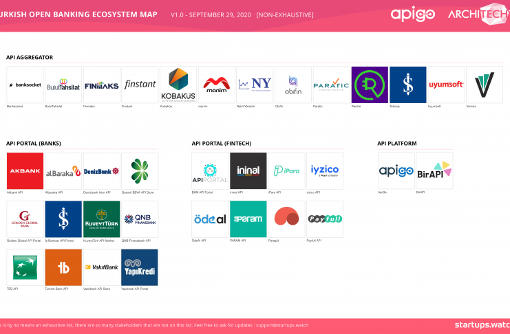Select the manim red M logo
This screenshot has height=334, width=510.
pos(217,85)
